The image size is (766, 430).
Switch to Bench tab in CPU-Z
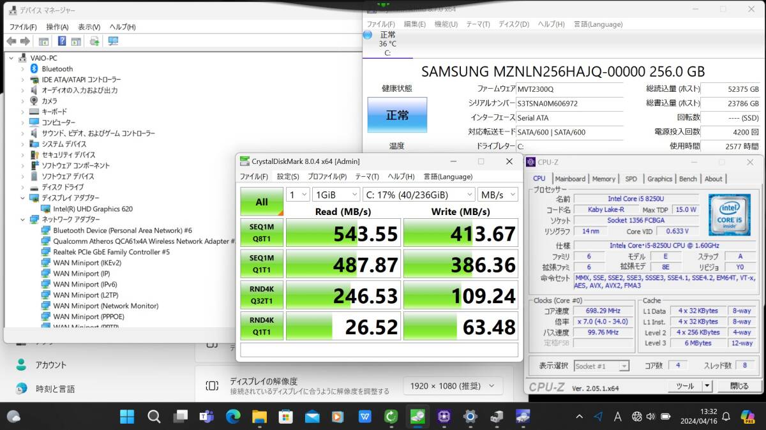(687, 179)
